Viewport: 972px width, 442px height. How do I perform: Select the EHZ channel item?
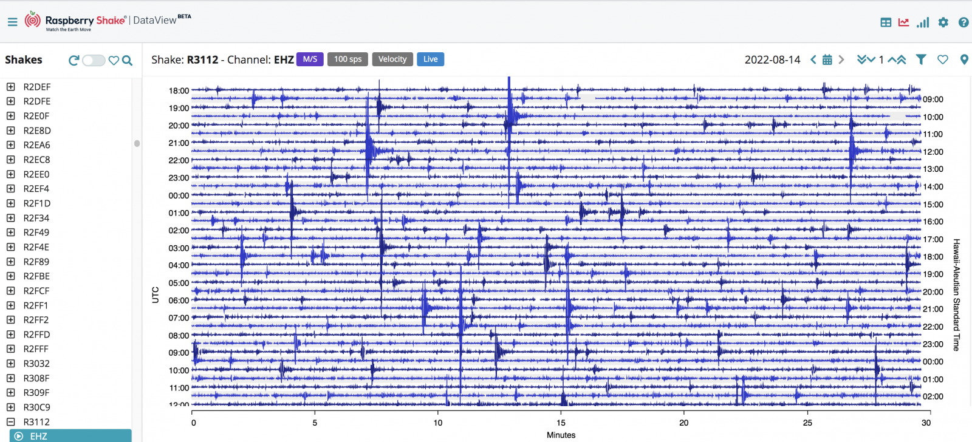pos(70,436)
